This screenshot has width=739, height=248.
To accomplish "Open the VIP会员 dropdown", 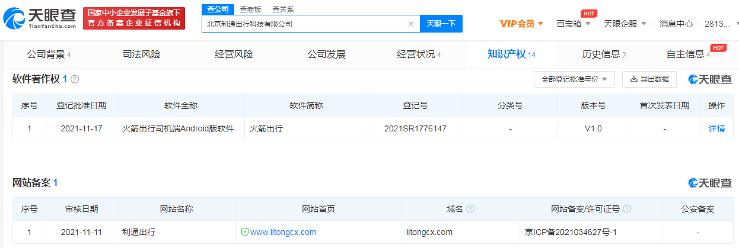I will [x=521, y=24].
